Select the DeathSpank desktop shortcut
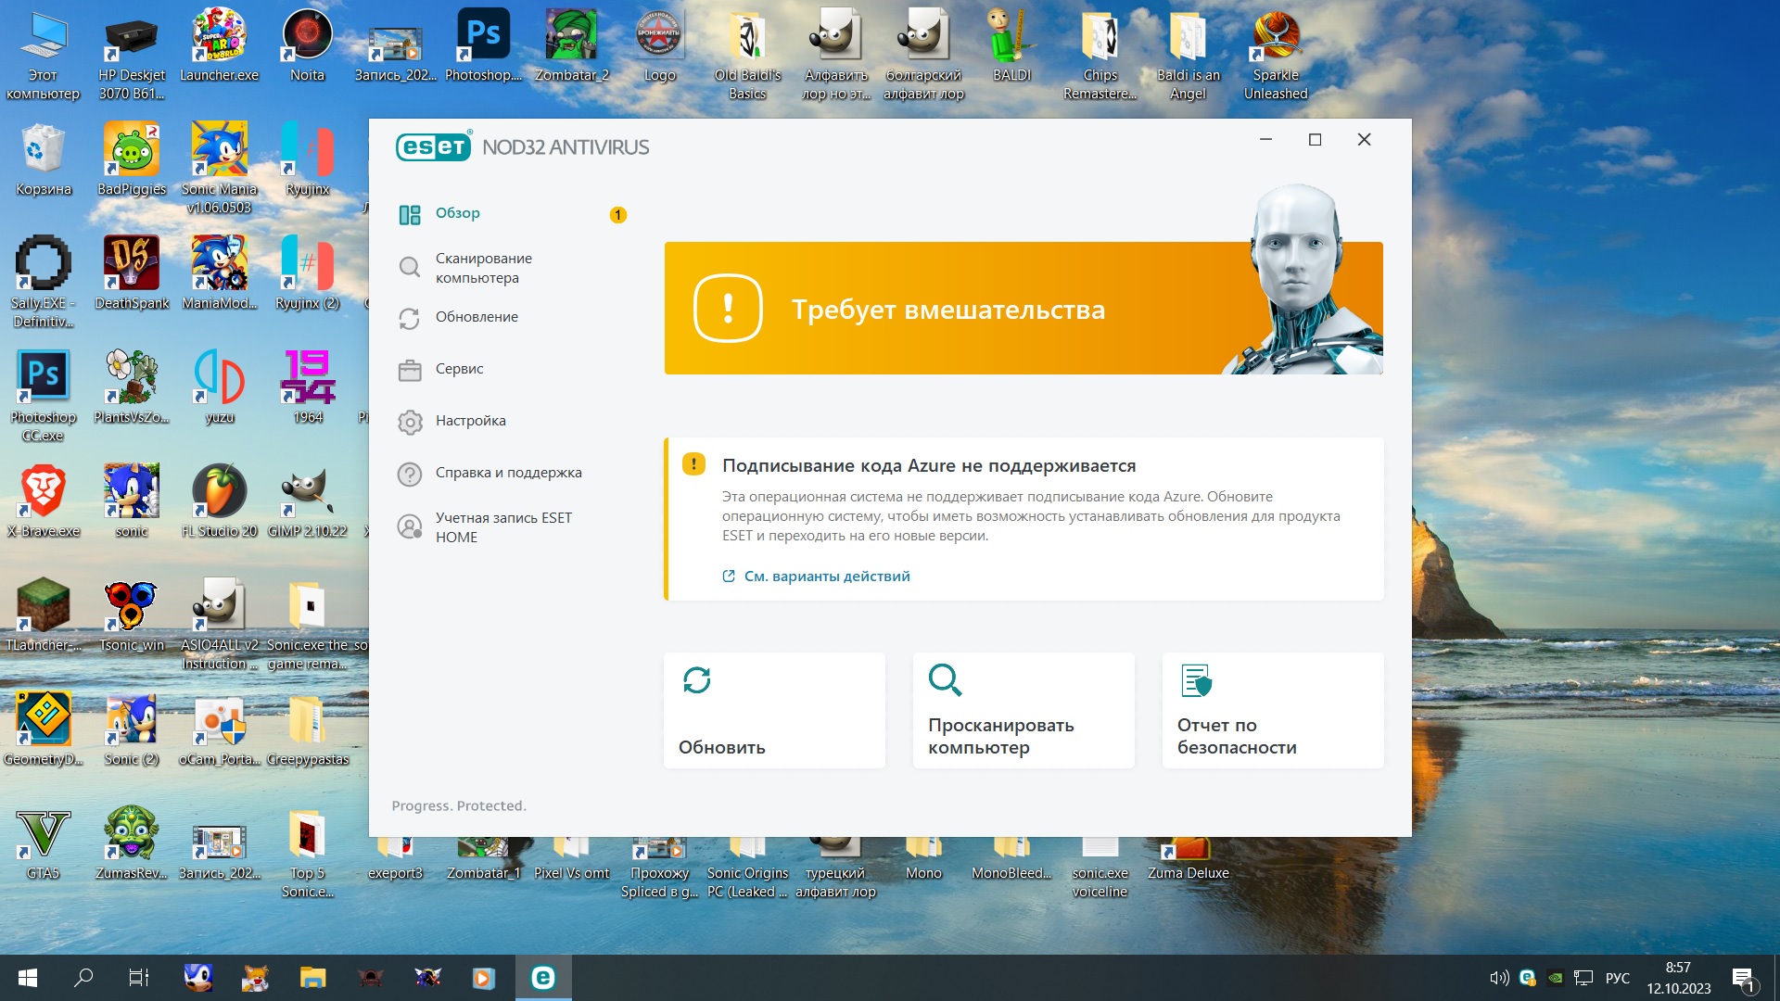 click(x=132, y=273)
